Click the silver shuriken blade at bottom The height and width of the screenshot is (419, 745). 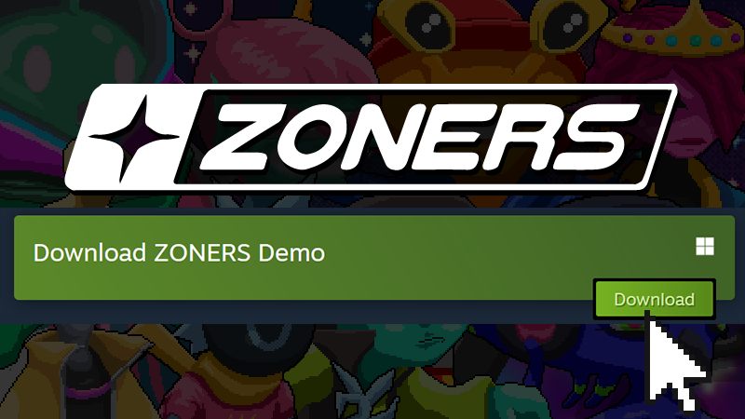click(x=363, y=392)
